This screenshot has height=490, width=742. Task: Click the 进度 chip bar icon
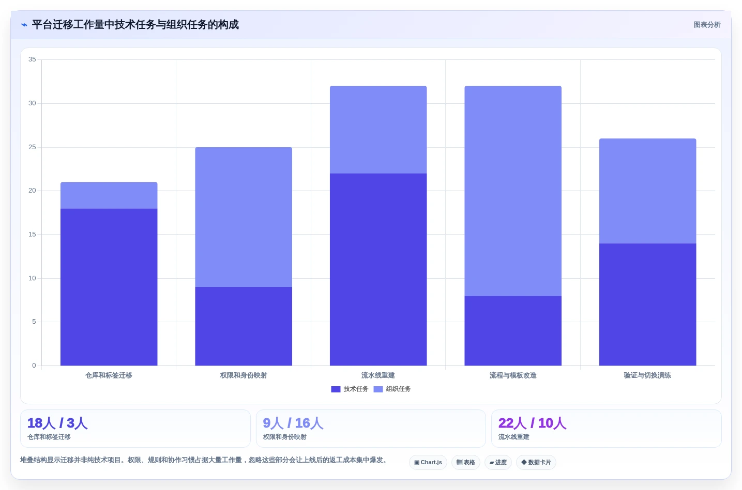click(x=492, y=463)
